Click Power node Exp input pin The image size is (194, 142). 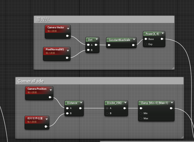(x=146, y=44)
